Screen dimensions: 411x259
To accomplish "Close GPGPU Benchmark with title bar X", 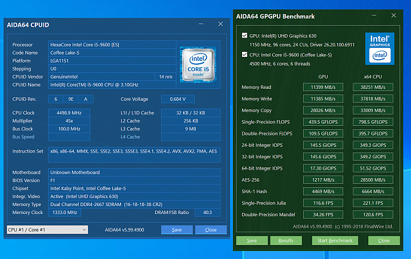I will (393, 15).
